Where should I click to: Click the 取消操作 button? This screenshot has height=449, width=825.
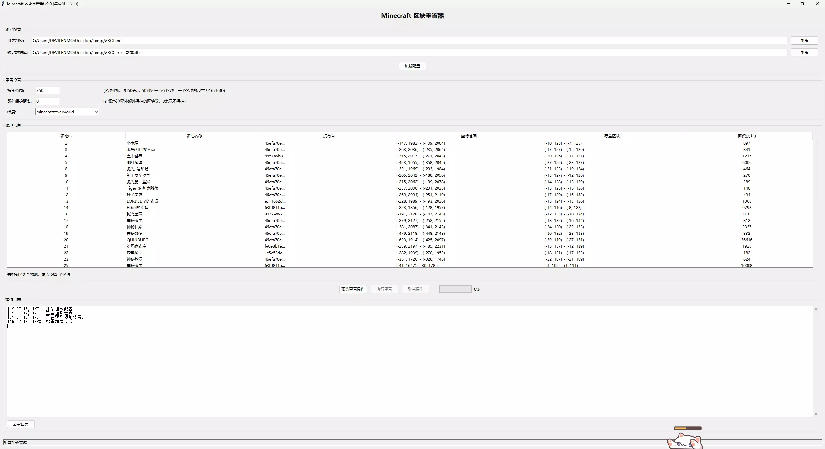(415, 289)
